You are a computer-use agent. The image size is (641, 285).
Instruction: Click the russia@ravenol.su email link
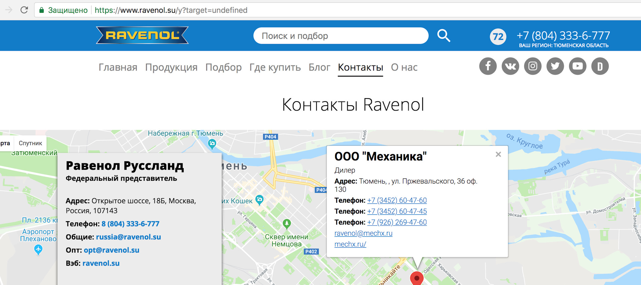click(128, 237)
